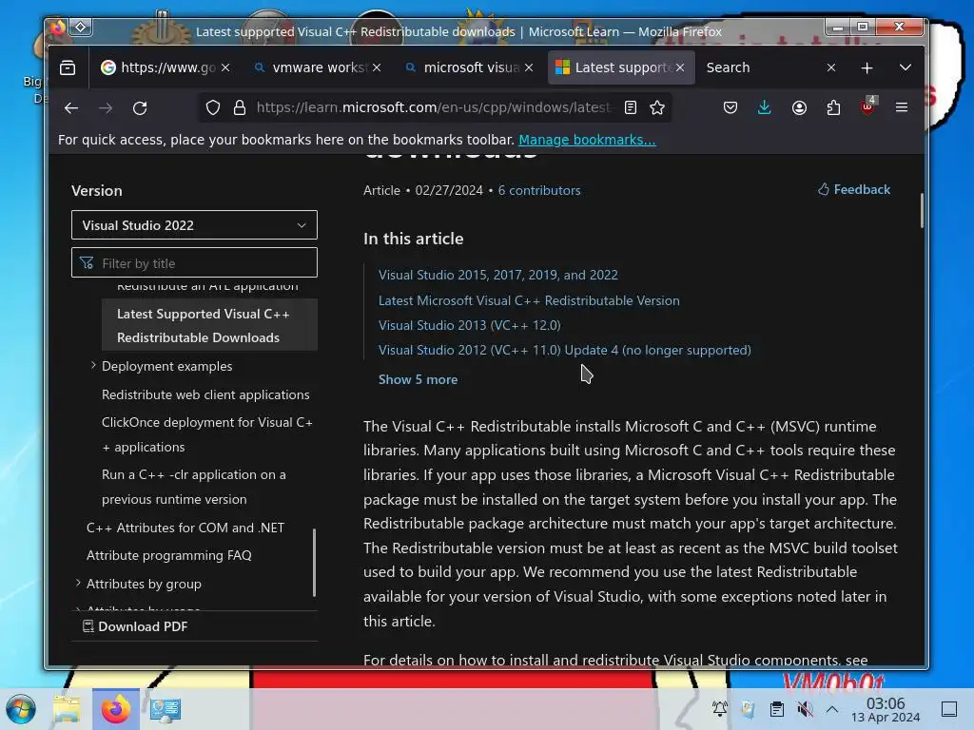Screen dimensions: 974x730
Task: Click the Feedback button
Action: pos(854,189)
